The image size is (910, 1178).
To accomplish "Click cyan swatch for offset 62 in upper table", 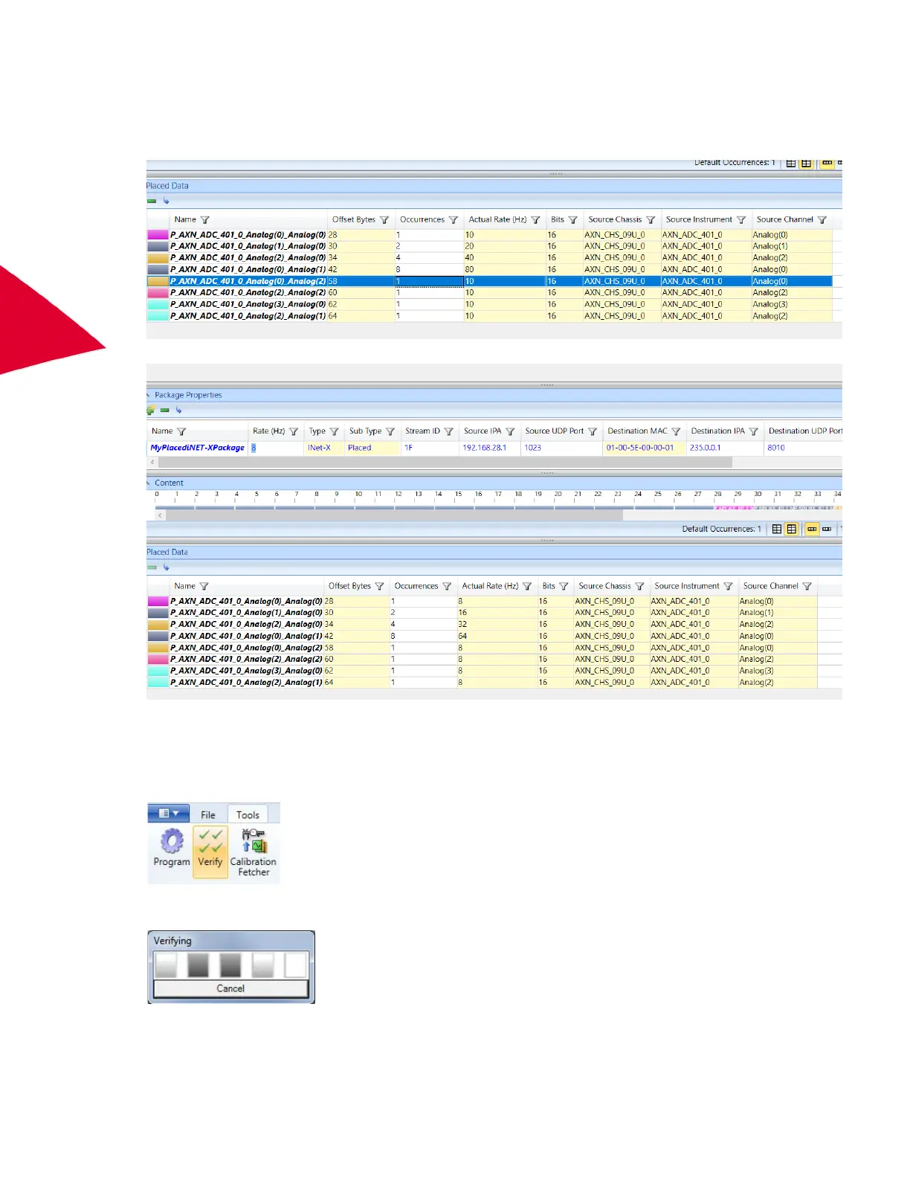I will click(158, 304).
